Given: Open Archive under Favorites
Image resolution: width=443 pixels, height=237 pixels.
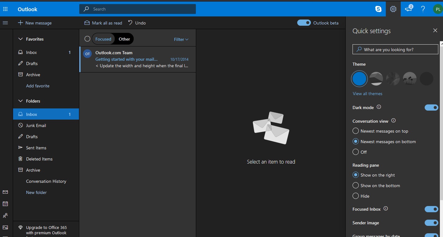Looking at the screenshot, I should click(x=46, y=75).
